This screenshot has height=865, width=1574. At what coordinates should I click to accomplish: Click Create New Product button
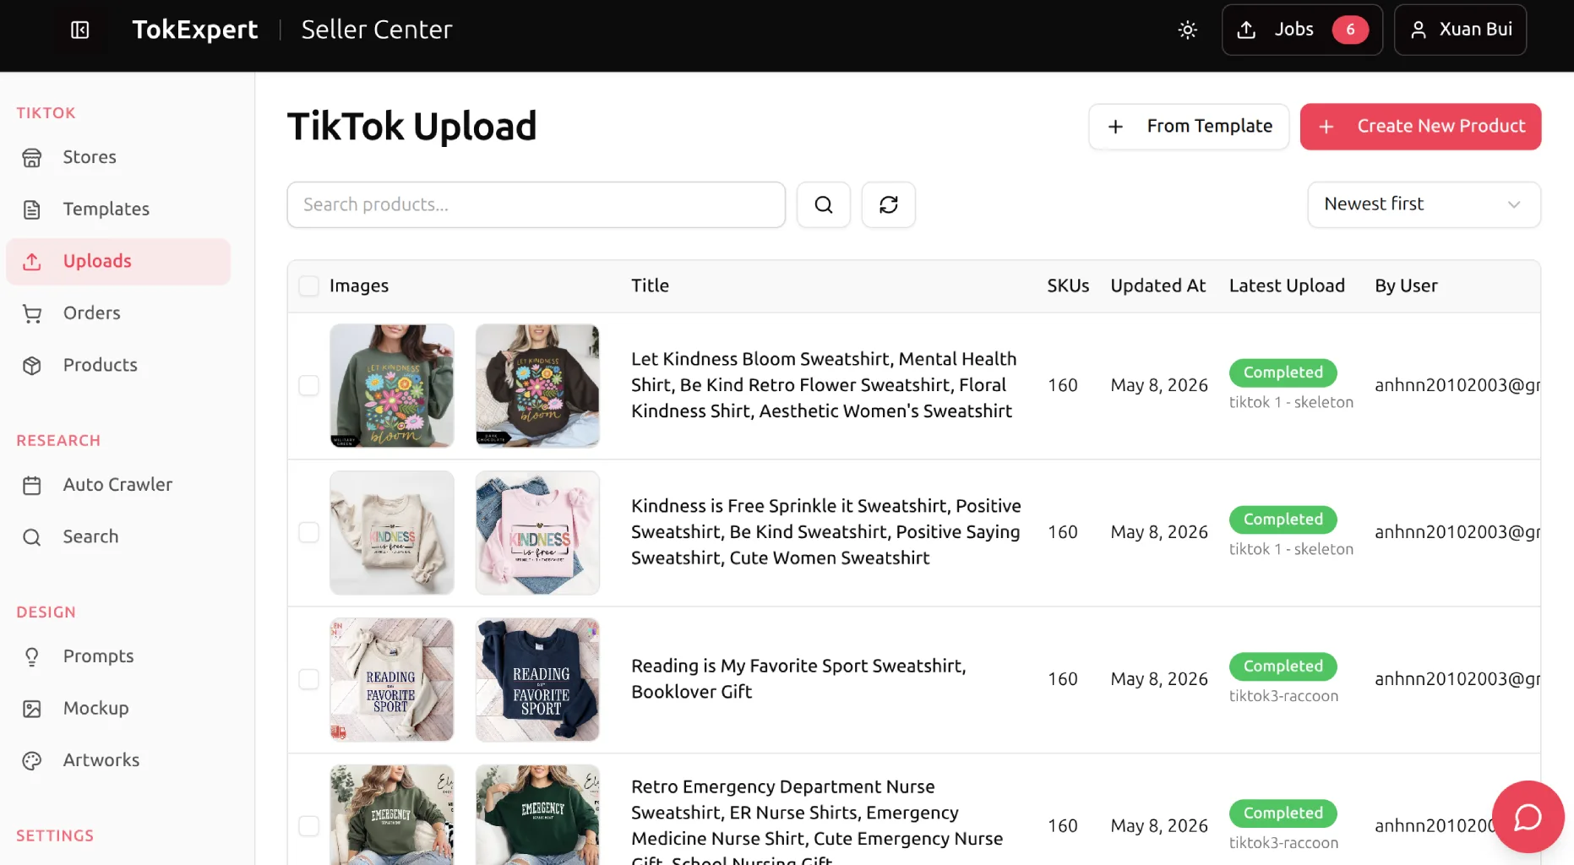coord(1420,127)
